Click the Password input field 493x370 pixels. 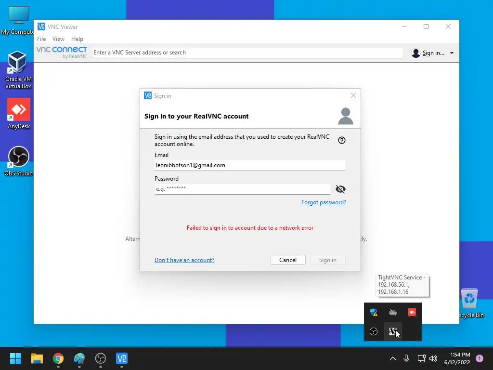(x=243, y=189)
